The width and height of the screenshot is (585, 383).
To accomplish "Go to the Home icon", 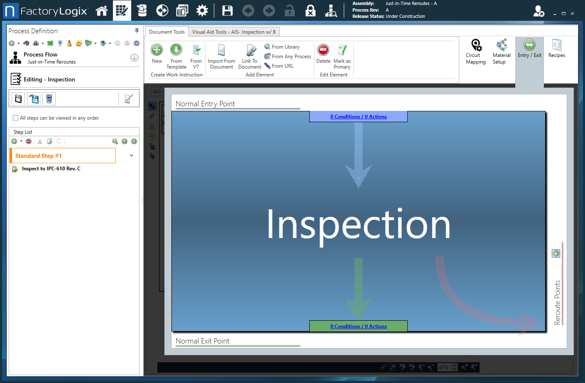I will coord(102,11).
